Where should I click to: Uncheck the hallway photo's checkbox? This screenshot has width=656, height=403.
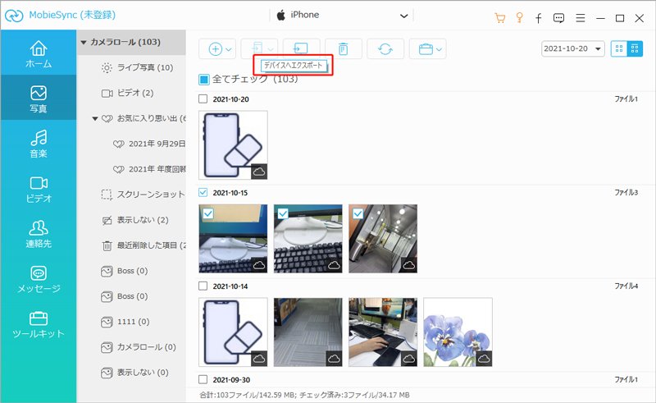(x=358, y=213)
